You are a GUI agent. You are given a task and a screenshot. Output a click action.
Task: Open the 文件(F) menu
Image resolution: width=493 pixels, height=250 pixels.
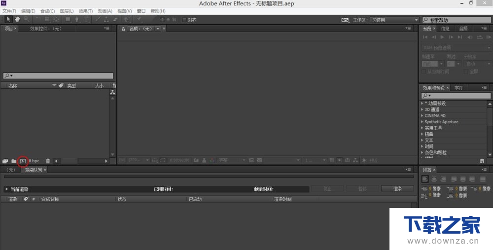pos(9,11)
